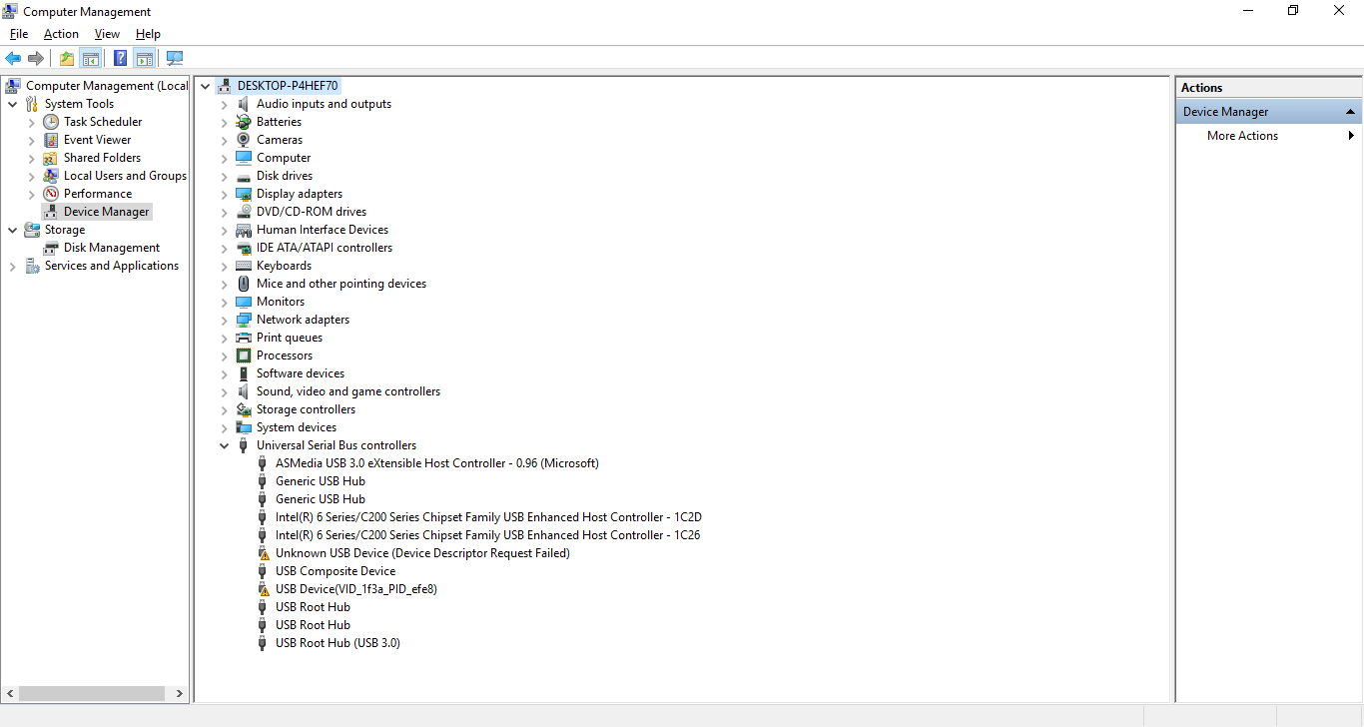
Task: Select the Disk Management icon
Action: click(x=51, y=248)
